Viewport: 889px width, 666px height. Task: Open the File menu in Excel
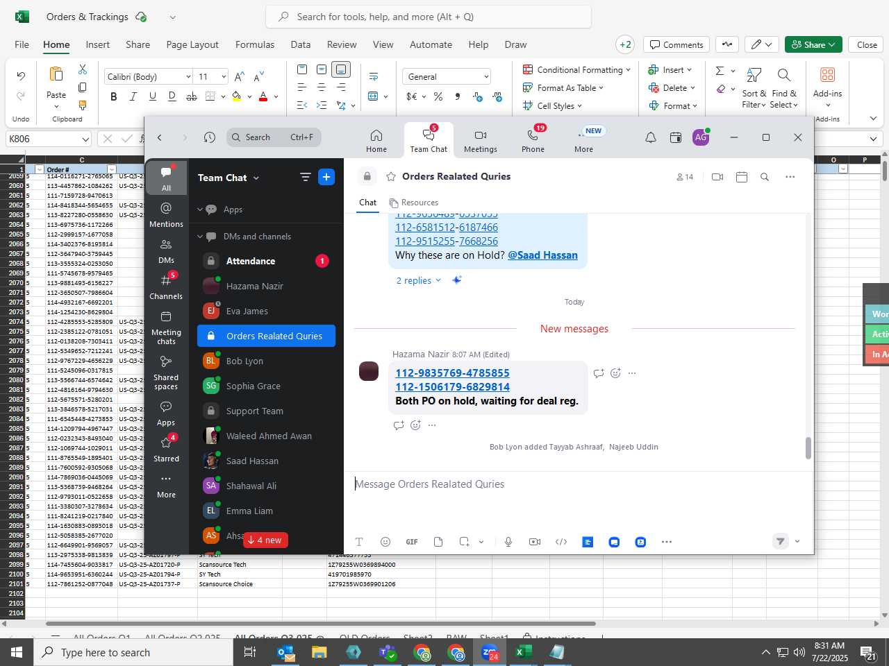coord(22,44)
